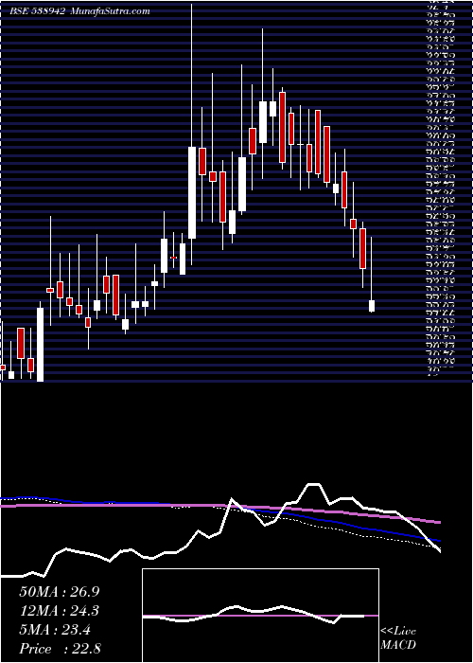Viewport: 473px width, 663px height.
Task: Click the BSE 538942 ticker label
Action: (37, 11)
